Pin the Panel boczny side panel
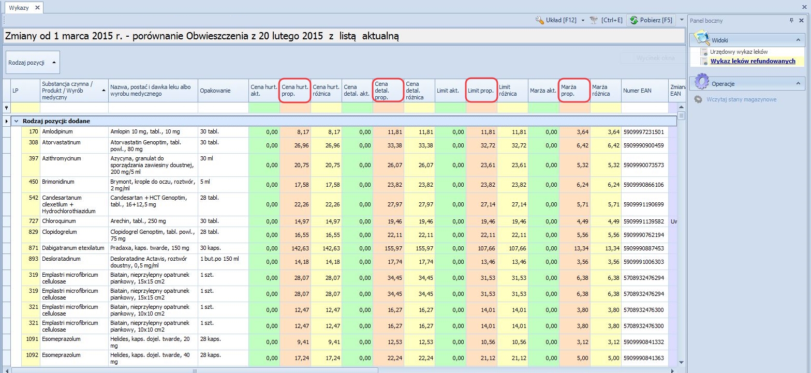The height and width of the screenshot is (373, 811). click(791, 20)
